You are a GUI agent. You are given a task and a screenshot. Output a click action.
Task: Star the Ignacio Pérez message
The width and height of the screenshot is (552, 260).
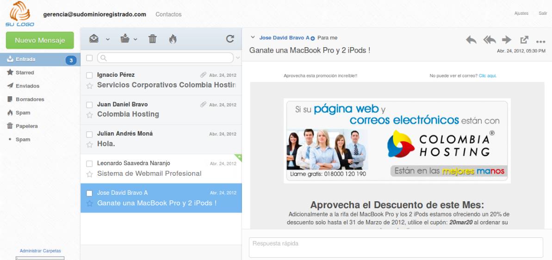(90, 86)
